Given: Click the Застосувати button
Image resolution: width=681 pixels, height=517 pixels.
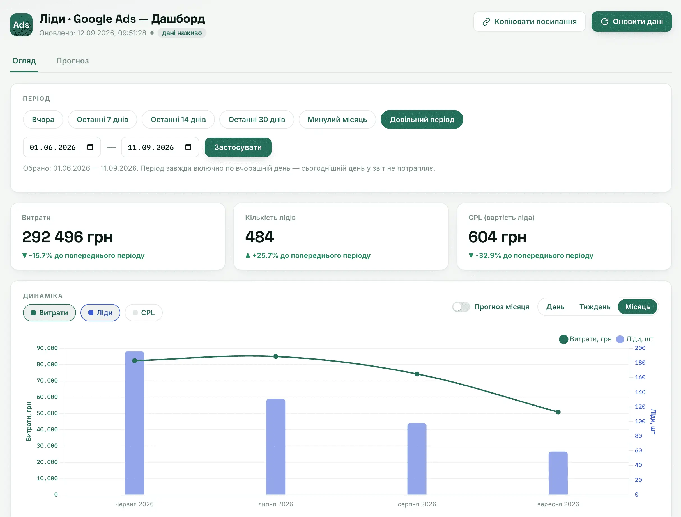Looking at the screenshot, I should (238, 147).
